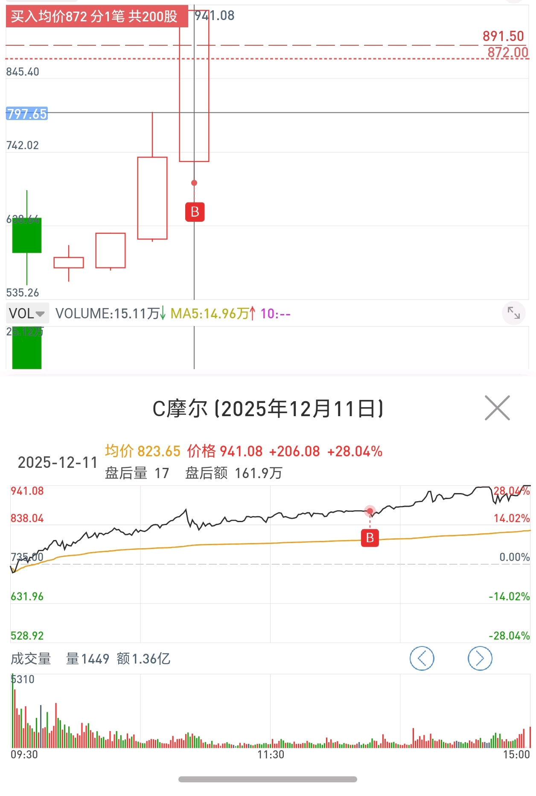Tap the 797.65 crosshair price label
The height and width of the screenshot is (796, 536).
27,114
